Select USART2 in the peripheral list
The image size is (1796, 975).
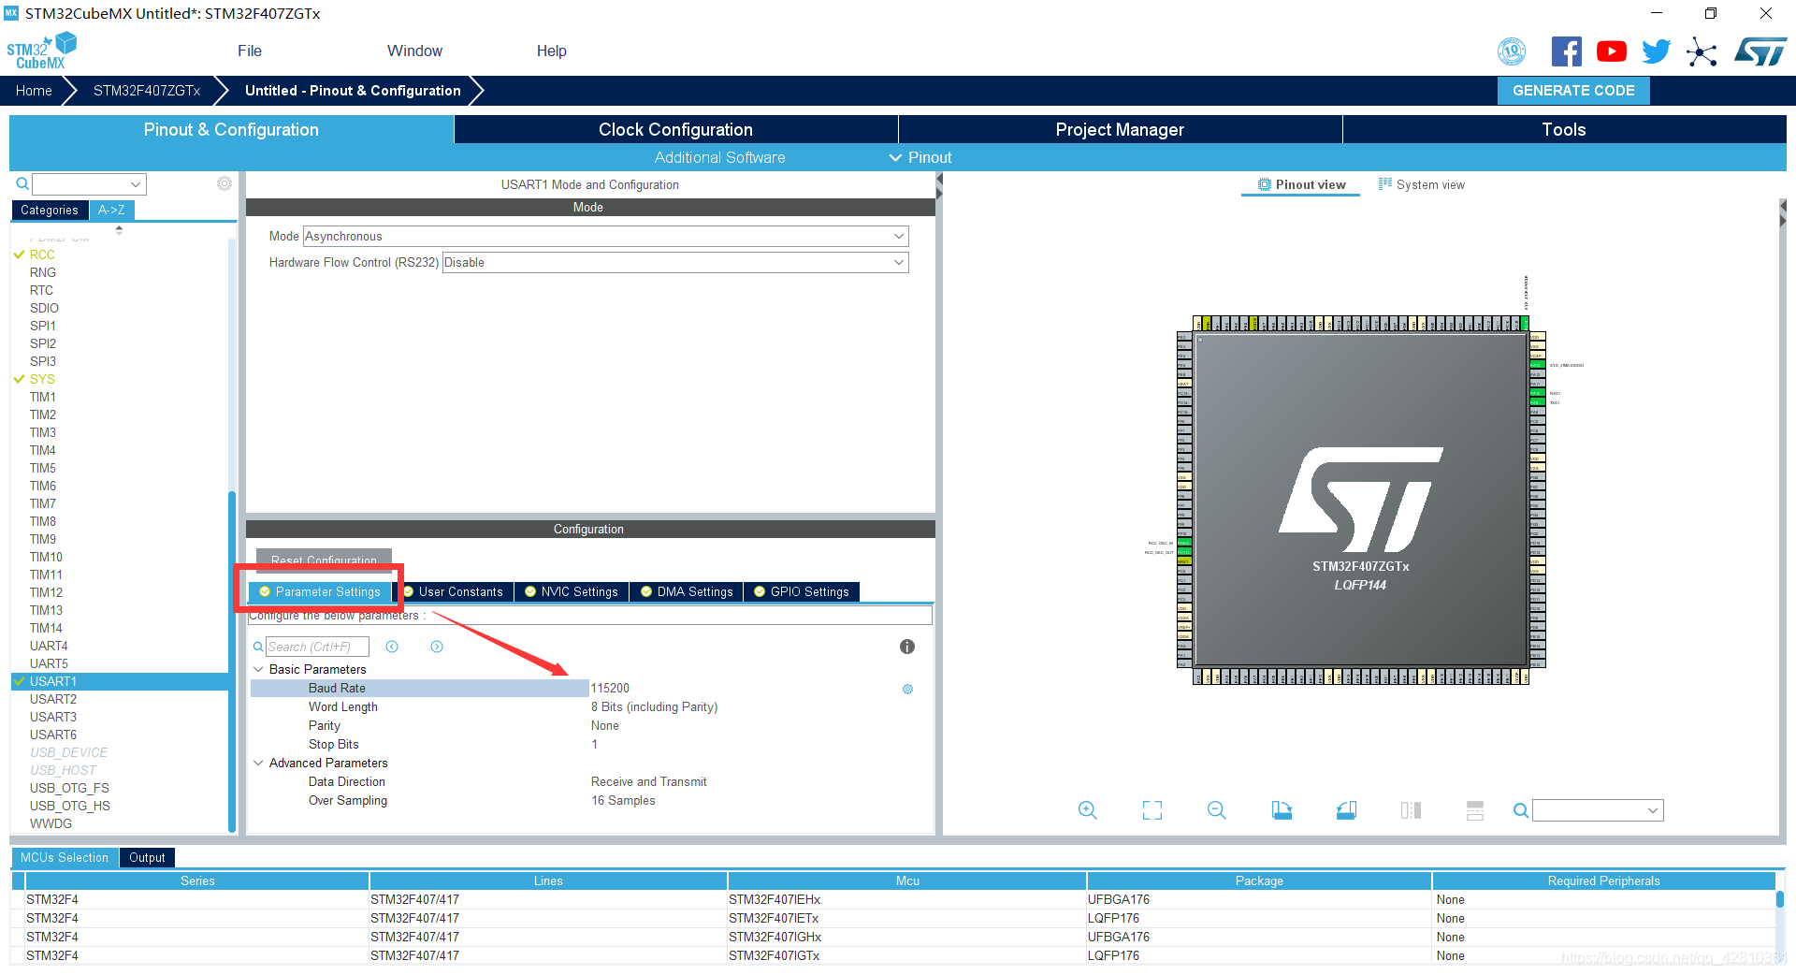[x=53, y=699]
